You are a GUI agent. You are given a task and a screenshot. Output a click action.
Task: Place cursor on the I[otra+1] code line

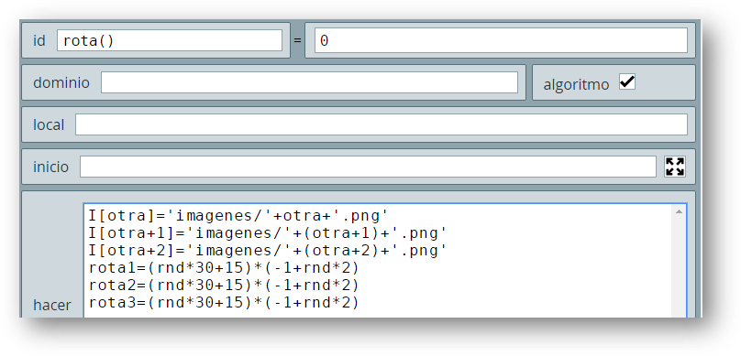point(268,233)
